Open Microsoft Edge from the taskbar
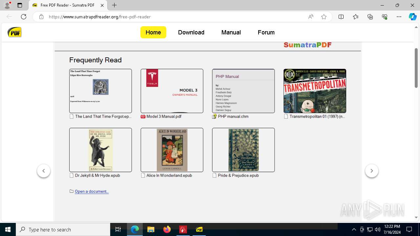 135,229
